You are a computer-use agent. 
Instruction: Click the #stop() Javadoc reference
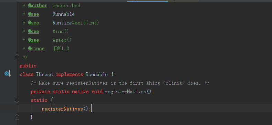(62, 40)
